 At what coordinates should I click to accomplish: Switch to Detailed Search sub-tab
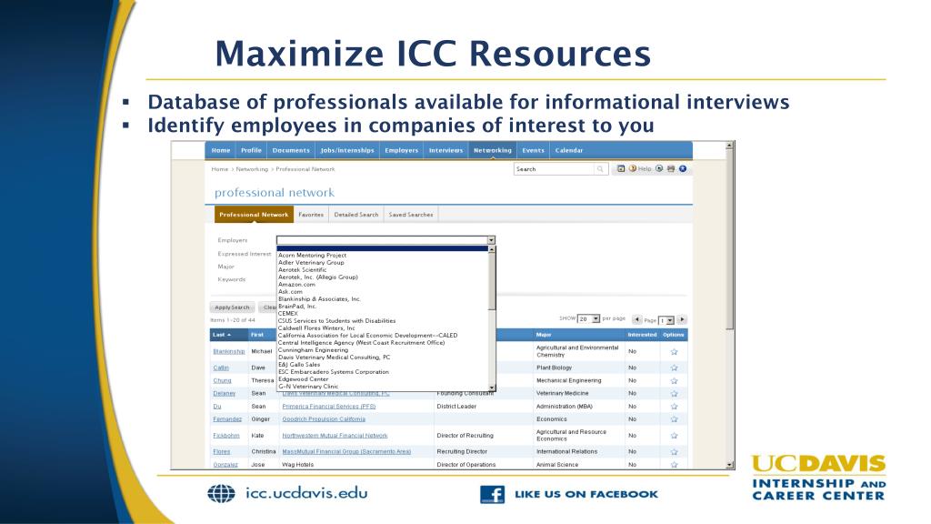tap(356, 215)
